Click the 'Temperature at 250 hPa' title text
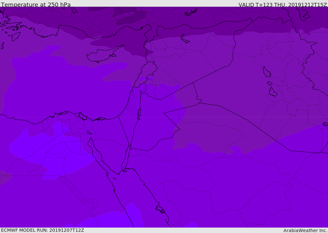This screenshot has height=233, width=328. point(36,4)
